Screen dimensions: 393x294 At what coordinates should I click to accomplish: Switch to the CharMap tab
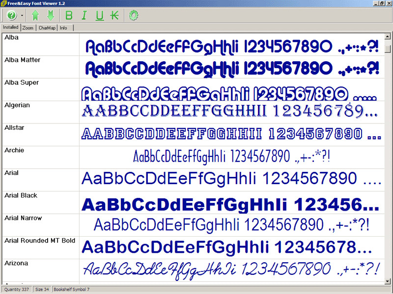coord(47,28)
